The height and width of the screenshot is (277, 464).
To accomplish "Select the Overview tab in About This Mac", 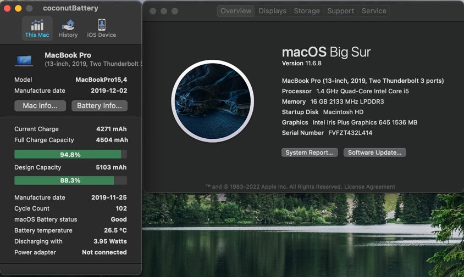I will tap(236, 11).
